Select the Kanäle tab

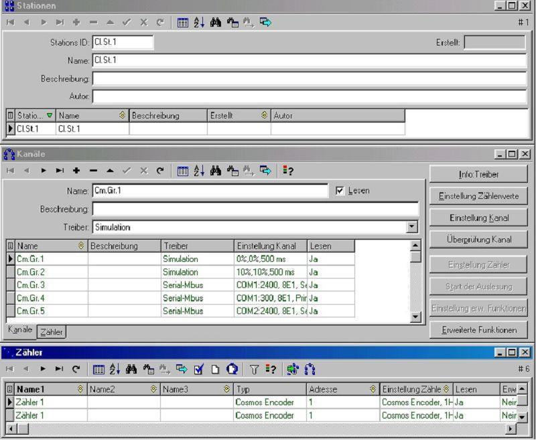coord(19,331)
